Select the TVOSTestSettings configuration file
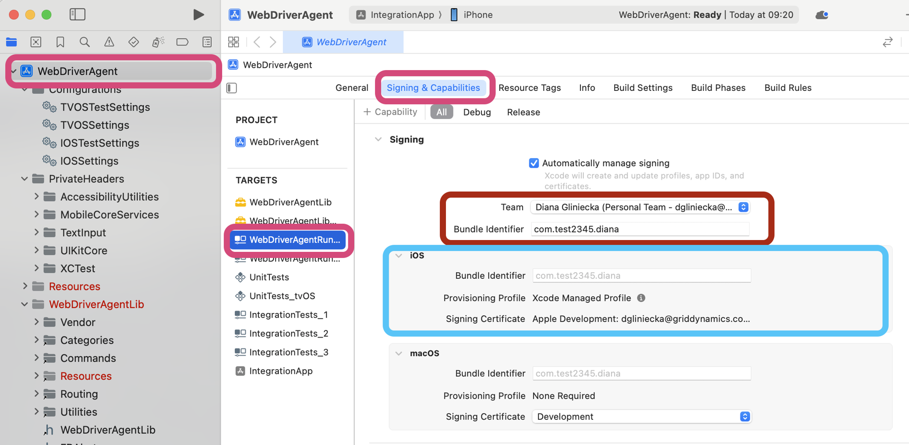Screen dimensions: 909x445 coord(105,107)
